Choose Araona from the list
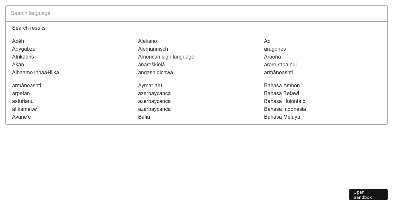This screenshot has width=393, height=206. click(272, 57)
